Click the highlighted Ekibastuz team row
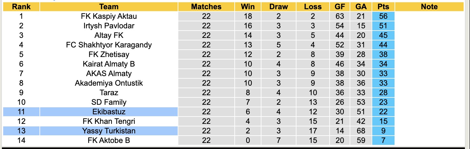This screenshot has height=149, width=470. point(109,112)
